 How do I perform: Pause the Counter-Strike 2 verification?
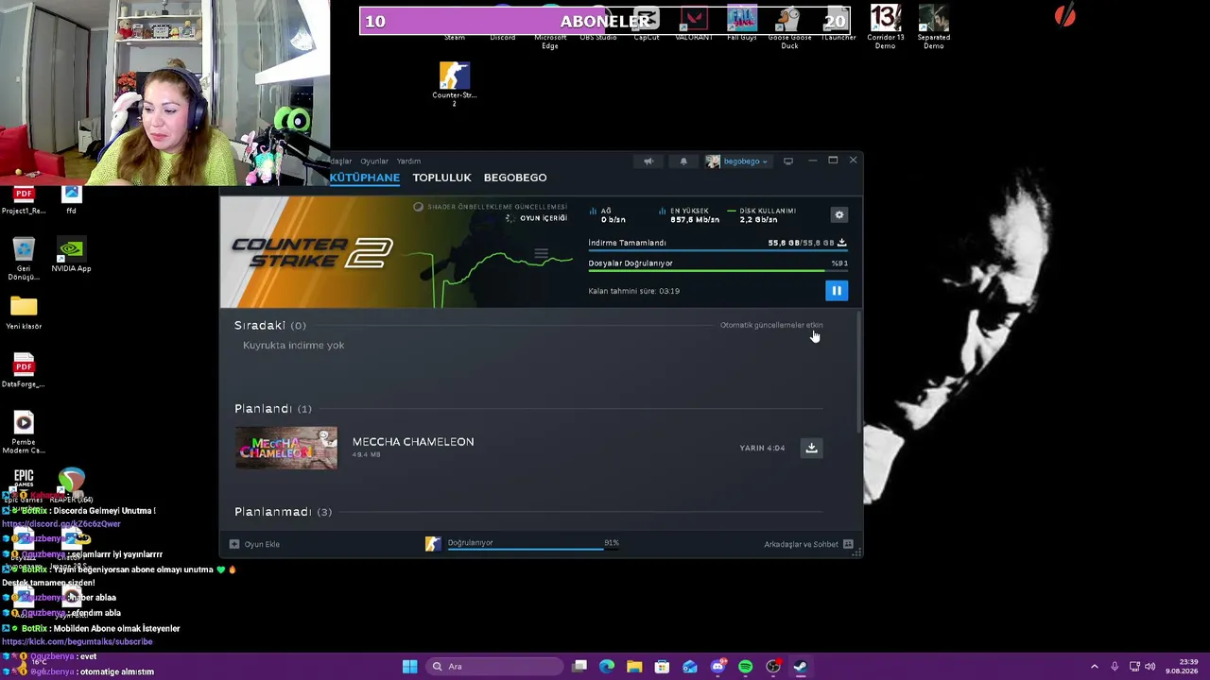tap(837, 291)
